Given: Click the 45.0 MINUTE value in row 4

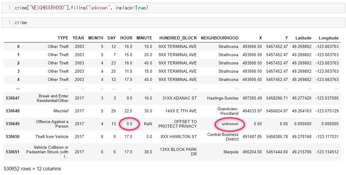Looking at the screenshot, I should (x=148, y=79).
